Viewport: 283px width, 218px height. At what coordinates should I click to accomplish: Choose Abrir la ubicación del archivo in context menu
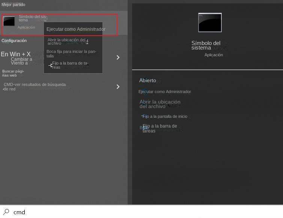click(66, 42)
